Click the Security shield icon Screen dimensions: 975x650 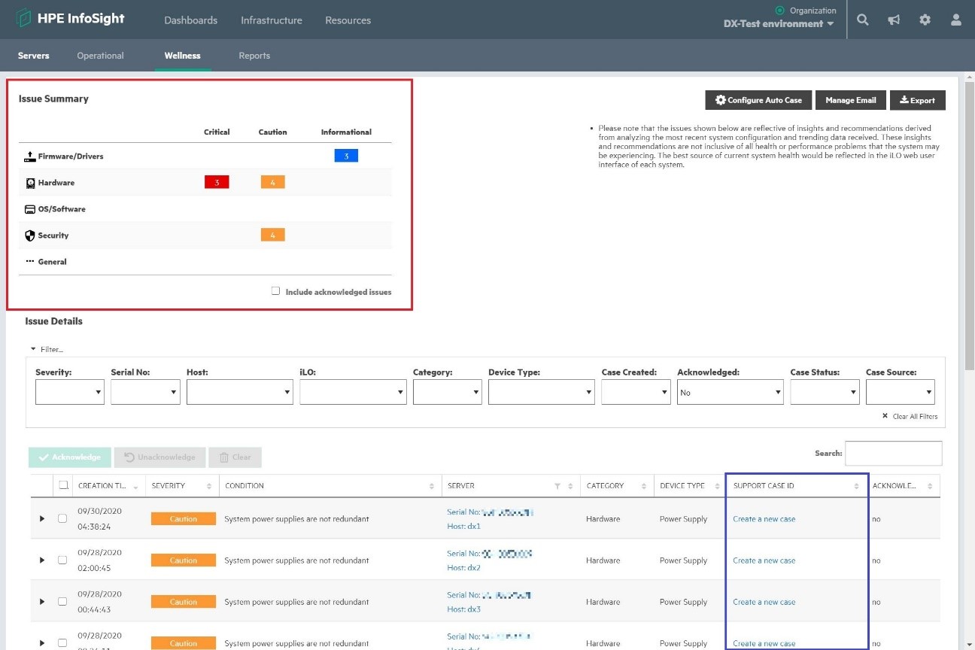point(30,235)
